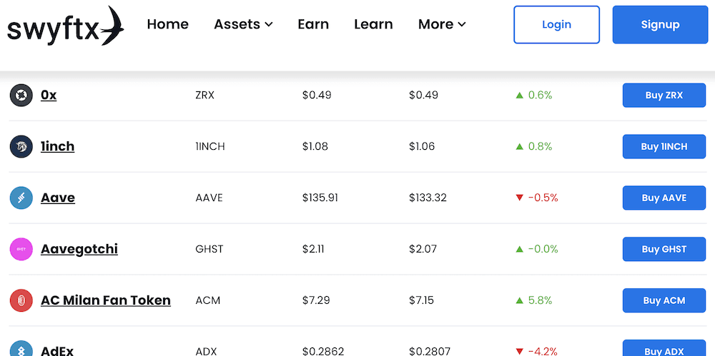715x356 pixels.
Task: Click the Buy ACM button
Action: 664,300
